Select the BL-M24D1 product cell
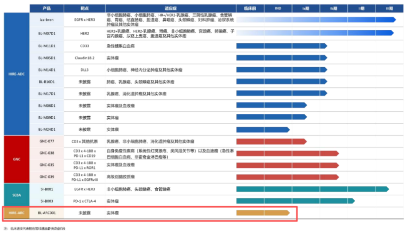Viewport: 413px width, 233px height. click(47, 129)
